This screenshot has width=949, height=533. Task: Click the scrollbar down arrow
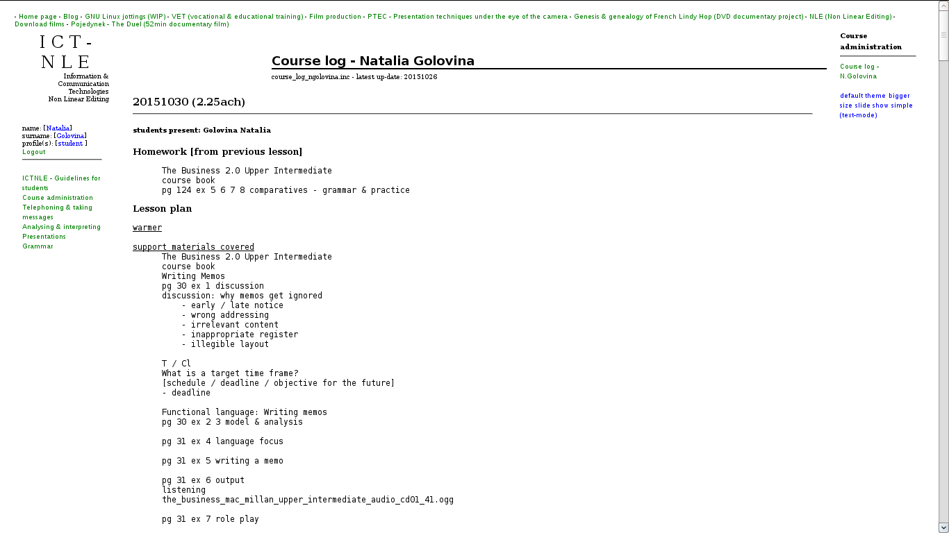[x=943, y=527]
